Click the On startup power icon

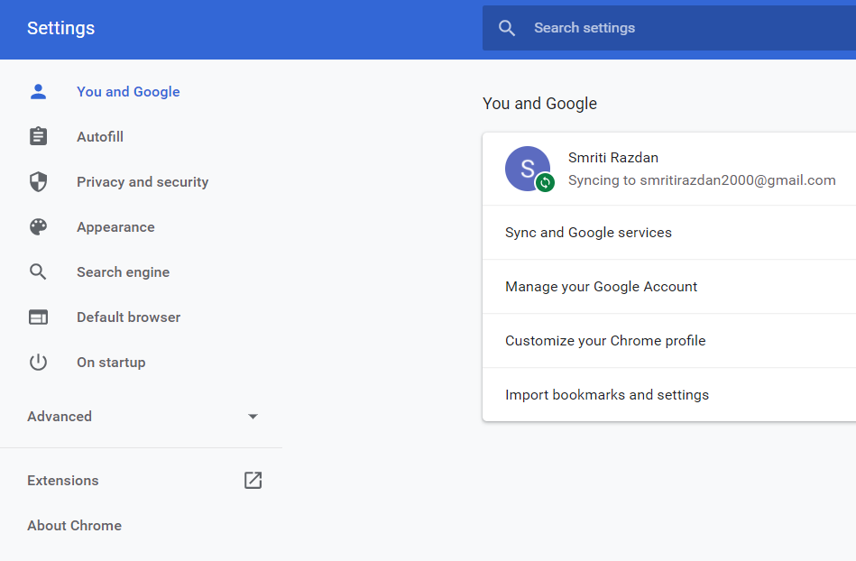38,363
